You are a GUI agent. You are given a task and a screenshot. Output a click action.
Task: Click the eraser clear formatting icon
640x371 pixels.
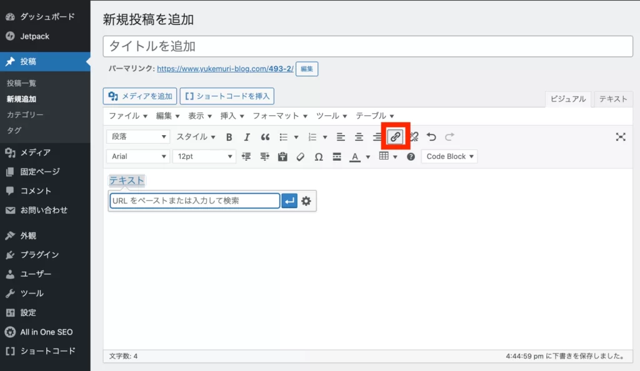point(301,156)
